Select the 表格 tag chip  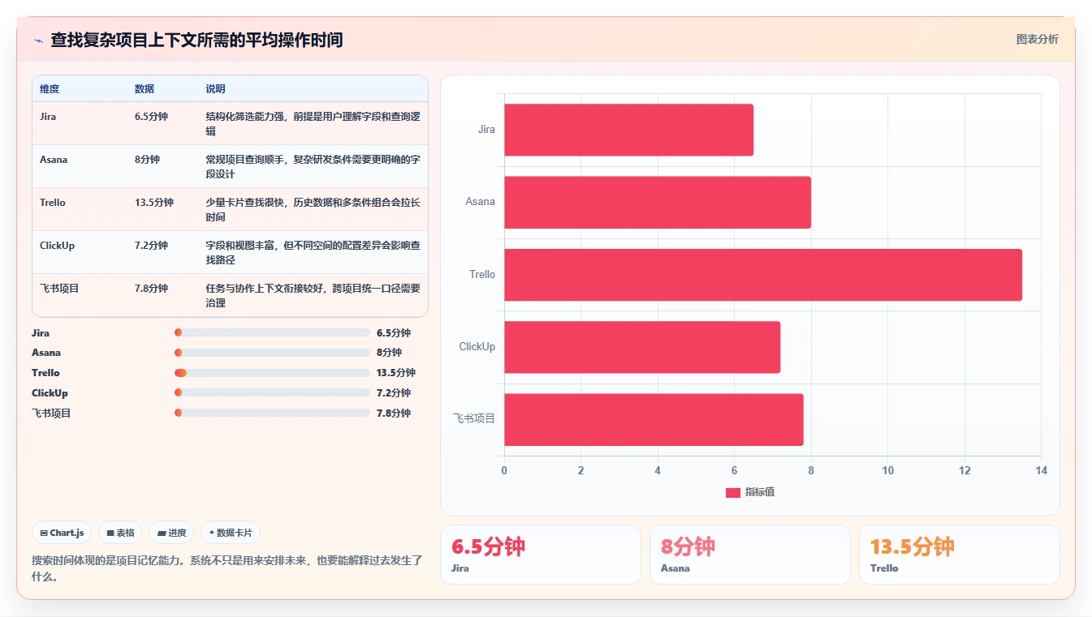pos(120,533)
